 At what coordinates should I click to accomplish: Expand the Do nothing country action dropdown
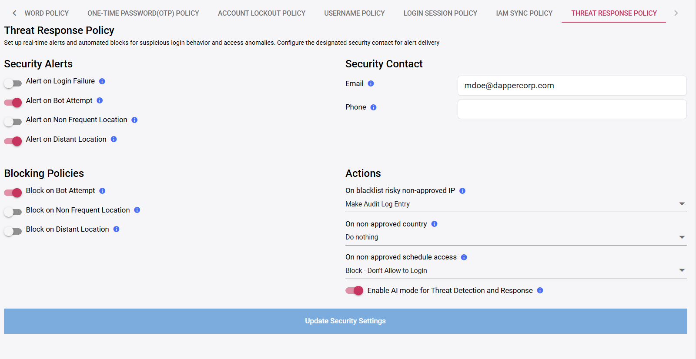pos(516,237)
